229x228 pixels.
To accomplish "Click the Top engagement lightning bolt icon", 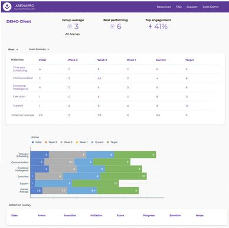I will coord(151,27).
